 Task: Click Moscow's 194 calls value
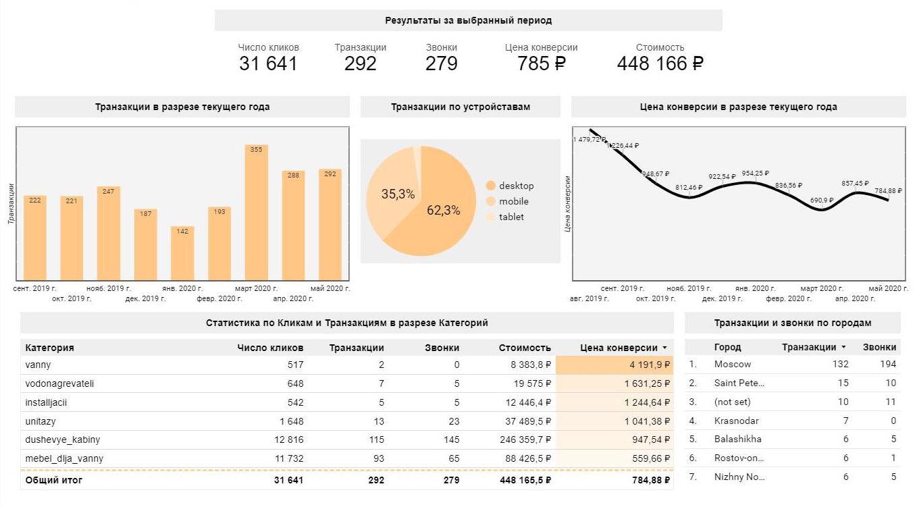coord(888,364)
